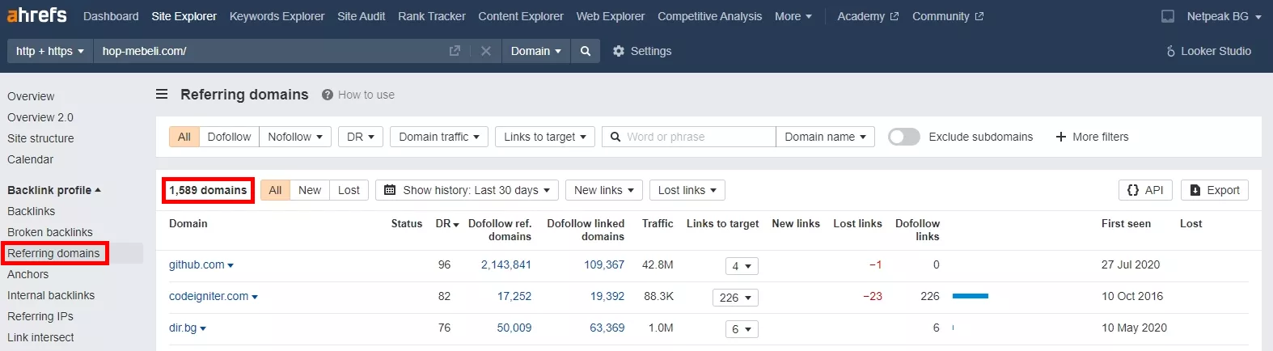Click the monitor icon beside Netpeak BG
Viewport: 1273px width, 351px height.
coord(1168,16)
